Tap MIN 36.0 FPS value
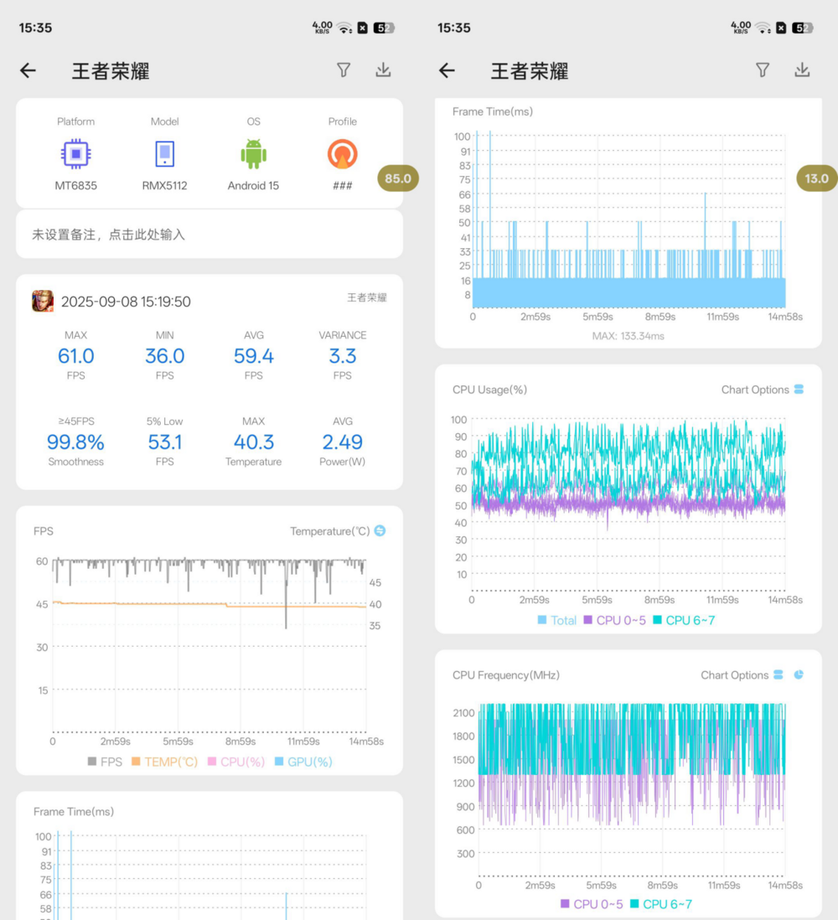Image resolution: width=838 pixels, height=920 pixels. tap(165, 355)
